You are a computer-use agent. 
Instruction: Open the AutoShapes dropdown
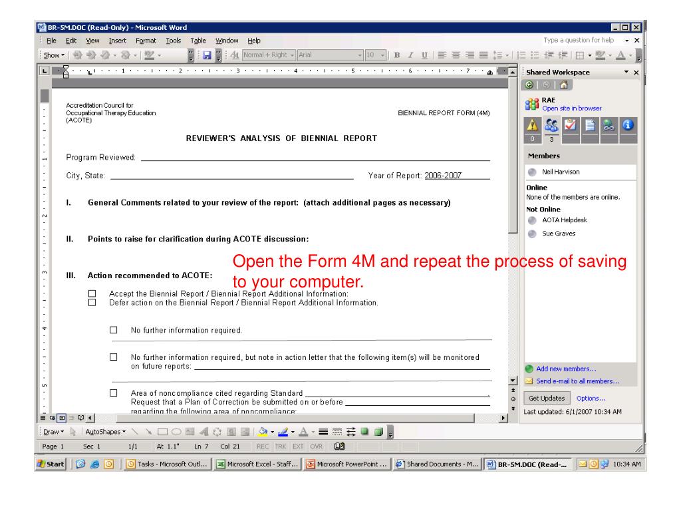pyautogui.click(x=106, y=432)
